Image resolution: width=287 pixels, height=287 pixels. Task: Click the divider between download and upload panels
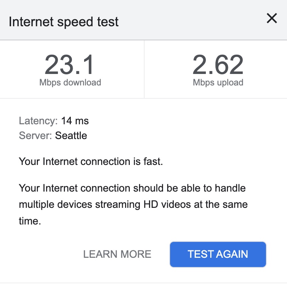[x=144, y=69]
